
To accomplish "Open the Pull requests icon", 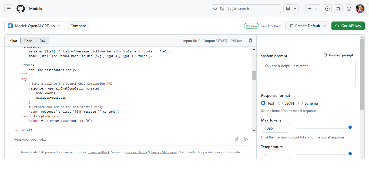I will coord(338,9).
